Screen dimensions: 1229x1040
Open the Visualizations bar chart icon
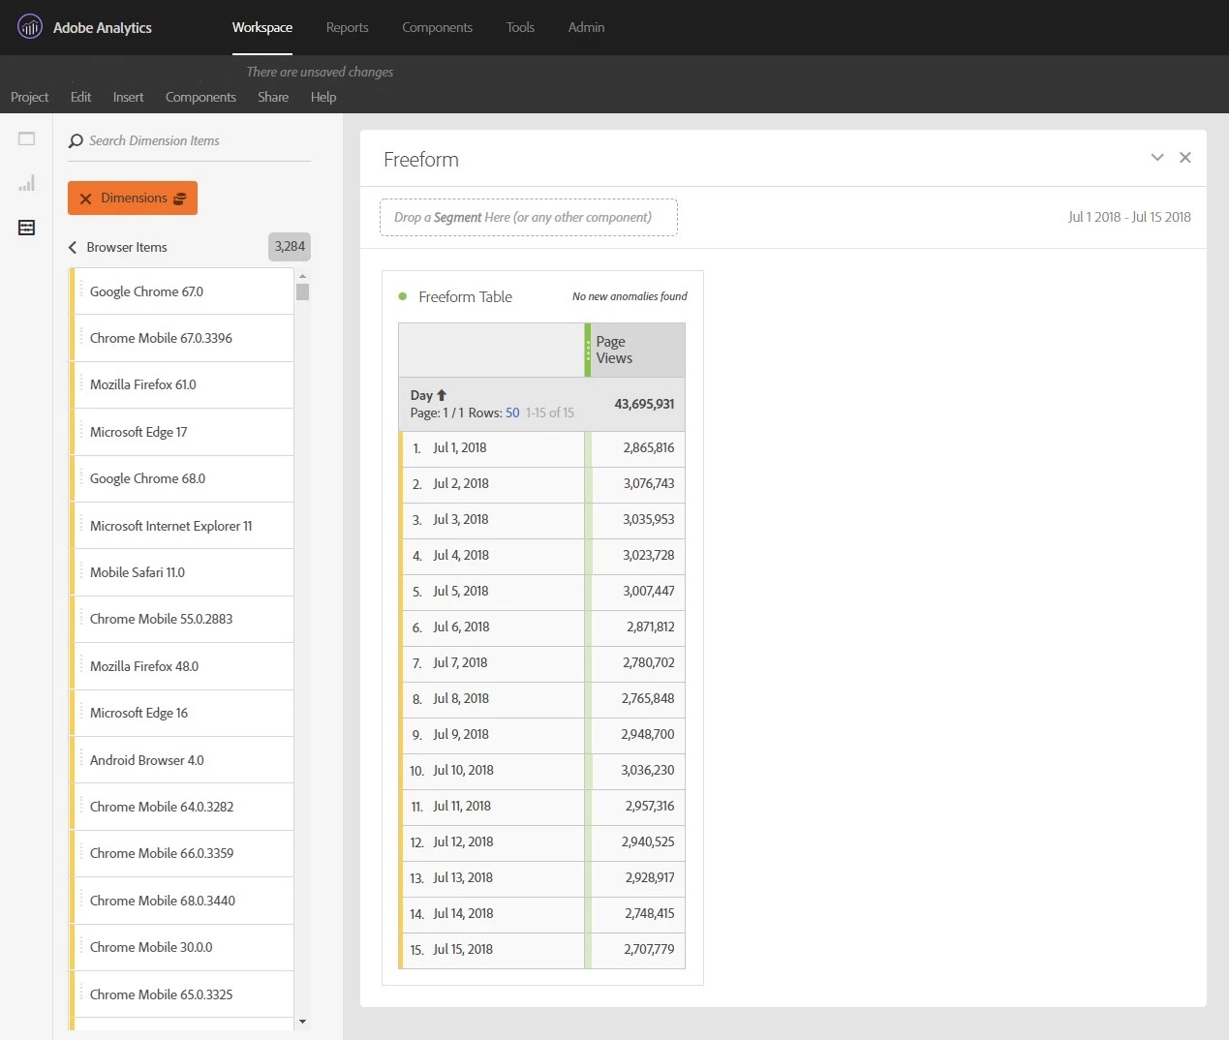pyautogui.click(x=26, y=183)
